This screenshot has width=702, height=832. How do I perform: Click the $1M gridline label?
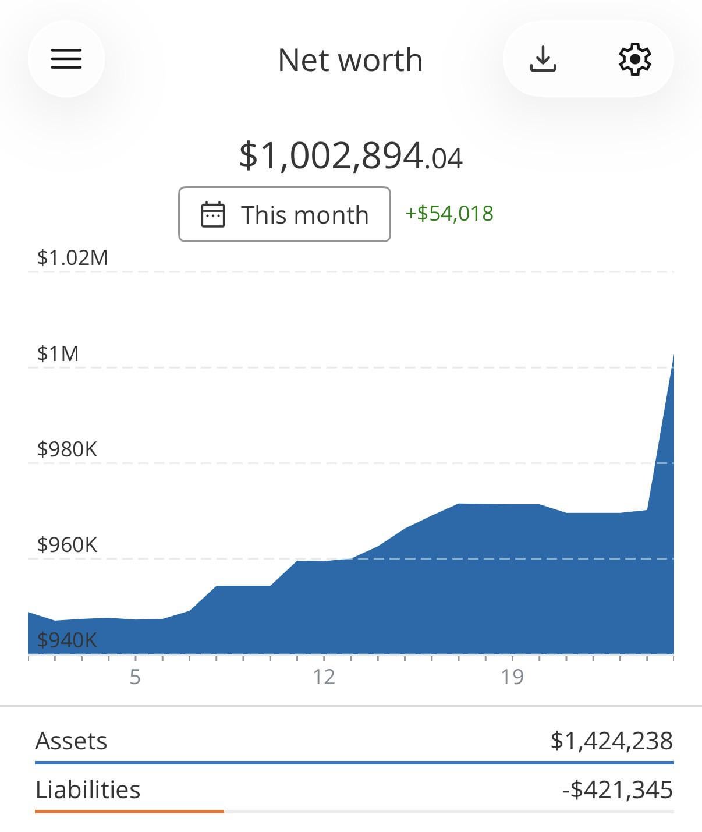point(58,353)
